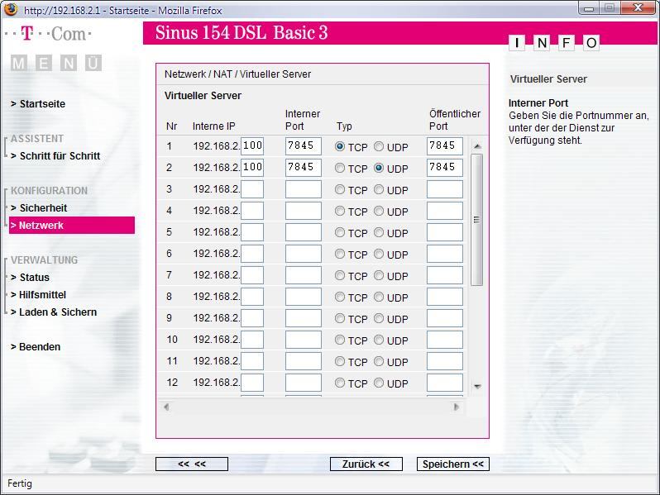Image resolution: width=660 pixels, height=495 pixels.
Task: Click the internal IP field of row 8
Action: coord(252,297)
